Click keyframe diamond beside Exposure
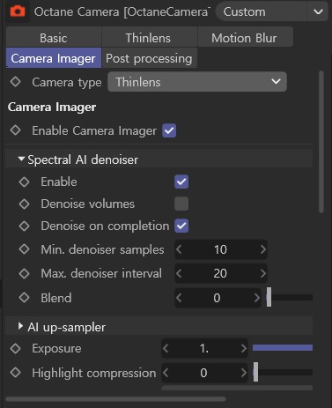Viewport: 332px width, 408px height. click(x=15, y=348)
